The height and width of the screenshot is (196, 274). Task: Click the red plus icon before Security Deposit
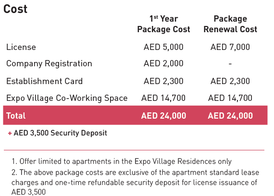point(10,134)
